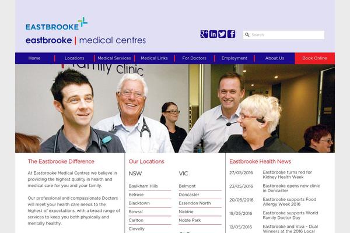Viewport: 350px width, 233px height.
Task: Click the clinic staff banner photo
Action: pyautogui.click(x=175, y=108)
